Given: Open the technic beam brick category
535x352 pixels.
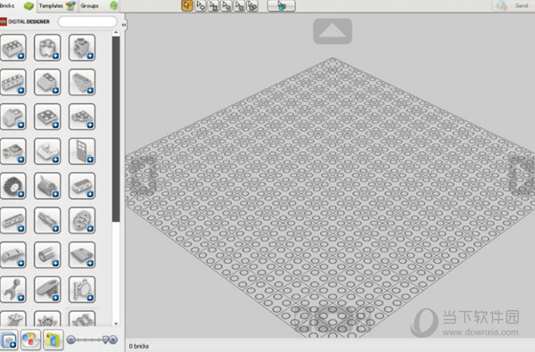Looking at the screenshot, I should (13, 220).
